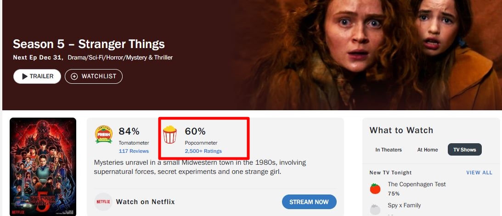Click the Watch on Netflix text
This screenshot has height=216, width=502.
tap(145, 202)
